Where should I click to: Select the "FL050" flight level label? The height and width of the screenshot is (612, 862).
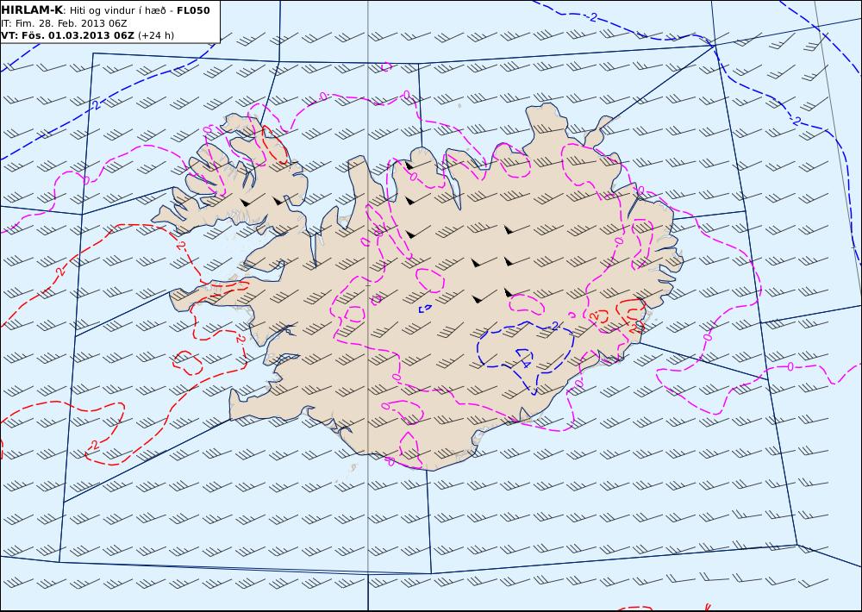coord(193,10)
